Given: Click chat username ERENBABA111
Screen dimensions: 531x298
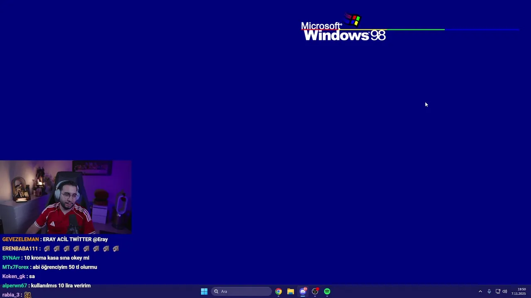Looking at the screenshot, I should (20, 249).
